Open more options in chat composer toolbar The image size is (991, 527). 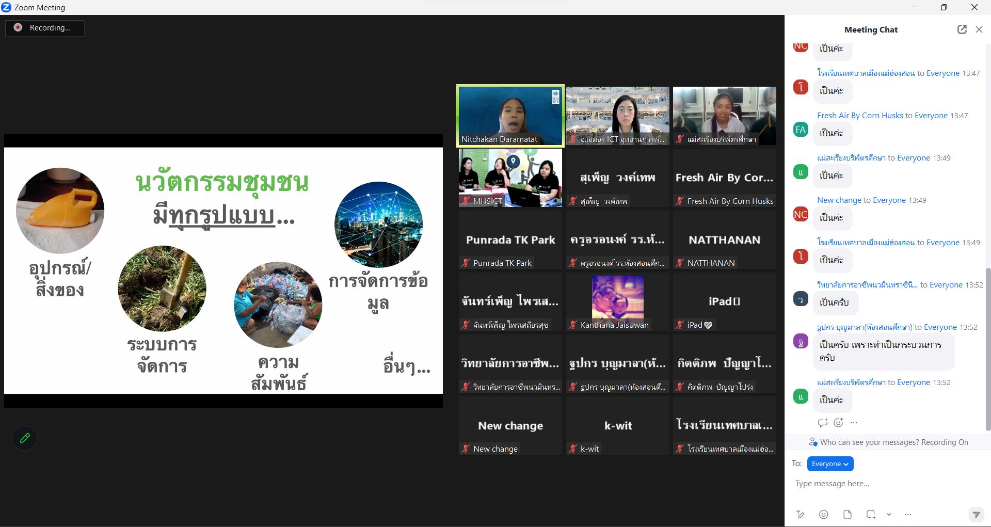pos(908,514)
